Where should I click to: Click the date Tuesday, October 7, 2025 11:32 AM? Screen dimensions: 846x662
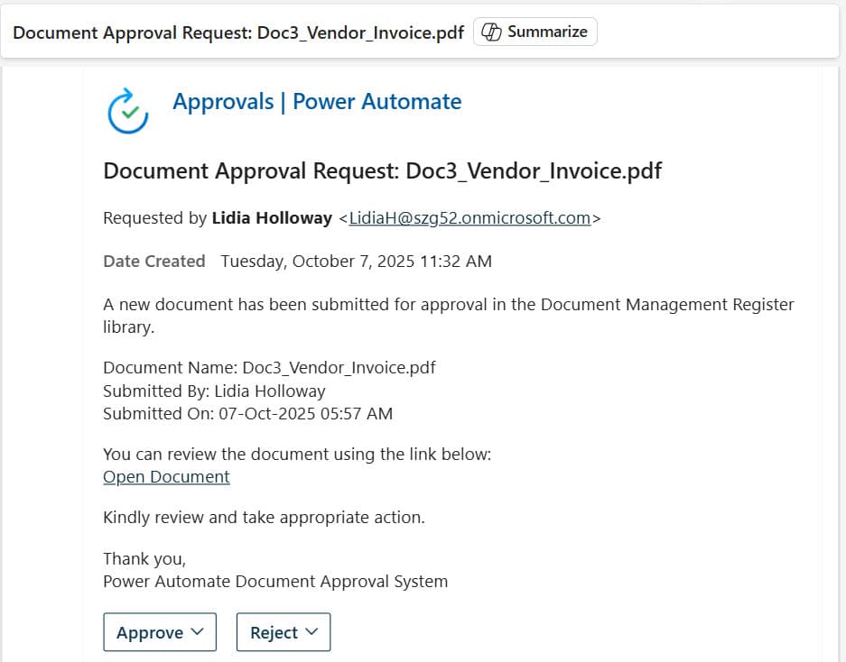tap(356, 262)
